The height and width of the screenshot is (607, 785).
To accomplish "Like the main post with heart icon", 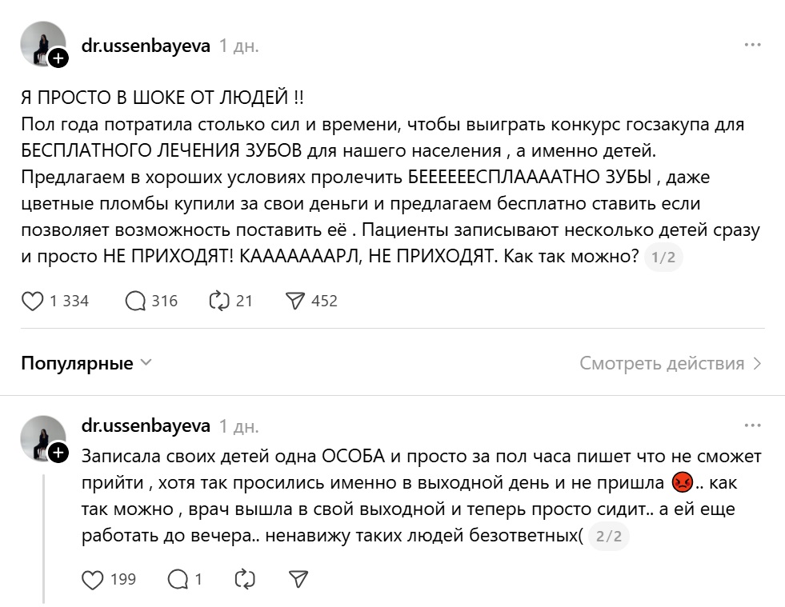I will click(32, 301).
